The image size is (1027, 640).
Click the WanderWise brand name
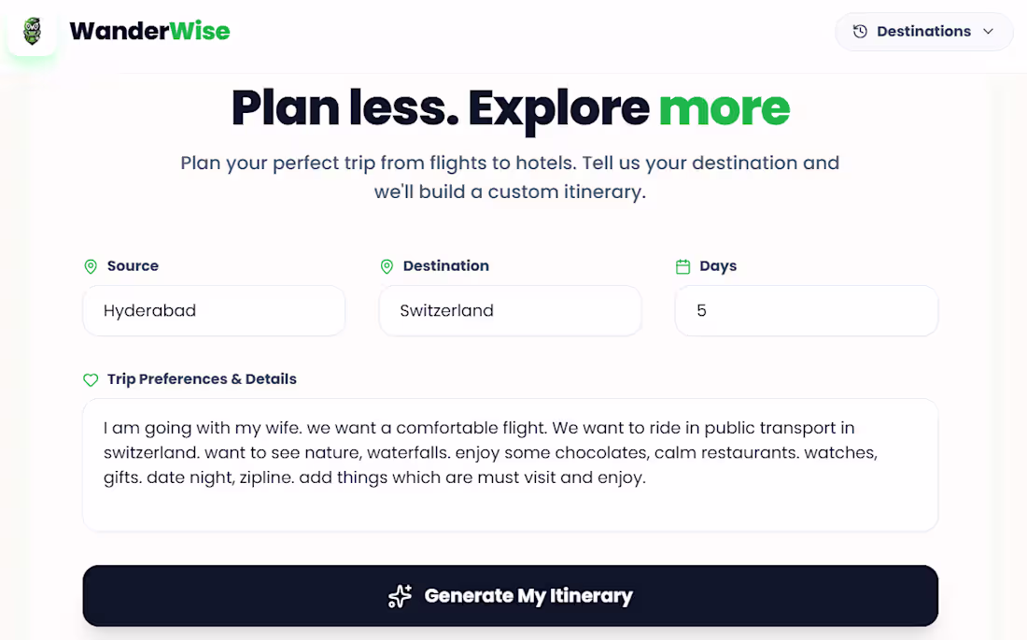149,30
